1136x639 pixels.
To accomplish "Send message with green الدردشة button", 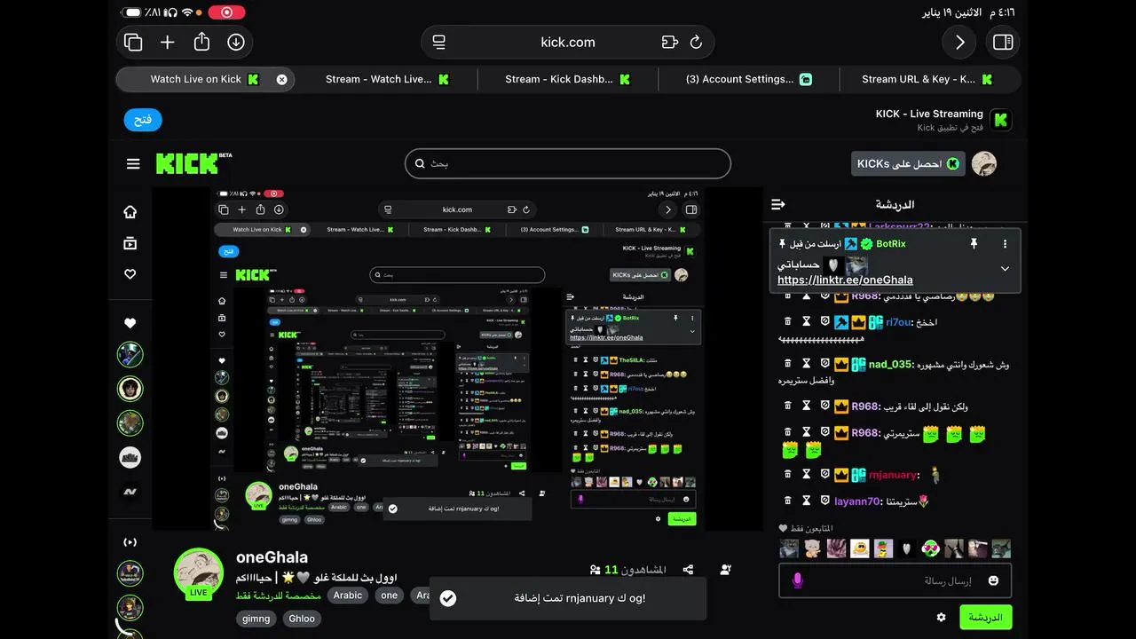I will 985,617.
